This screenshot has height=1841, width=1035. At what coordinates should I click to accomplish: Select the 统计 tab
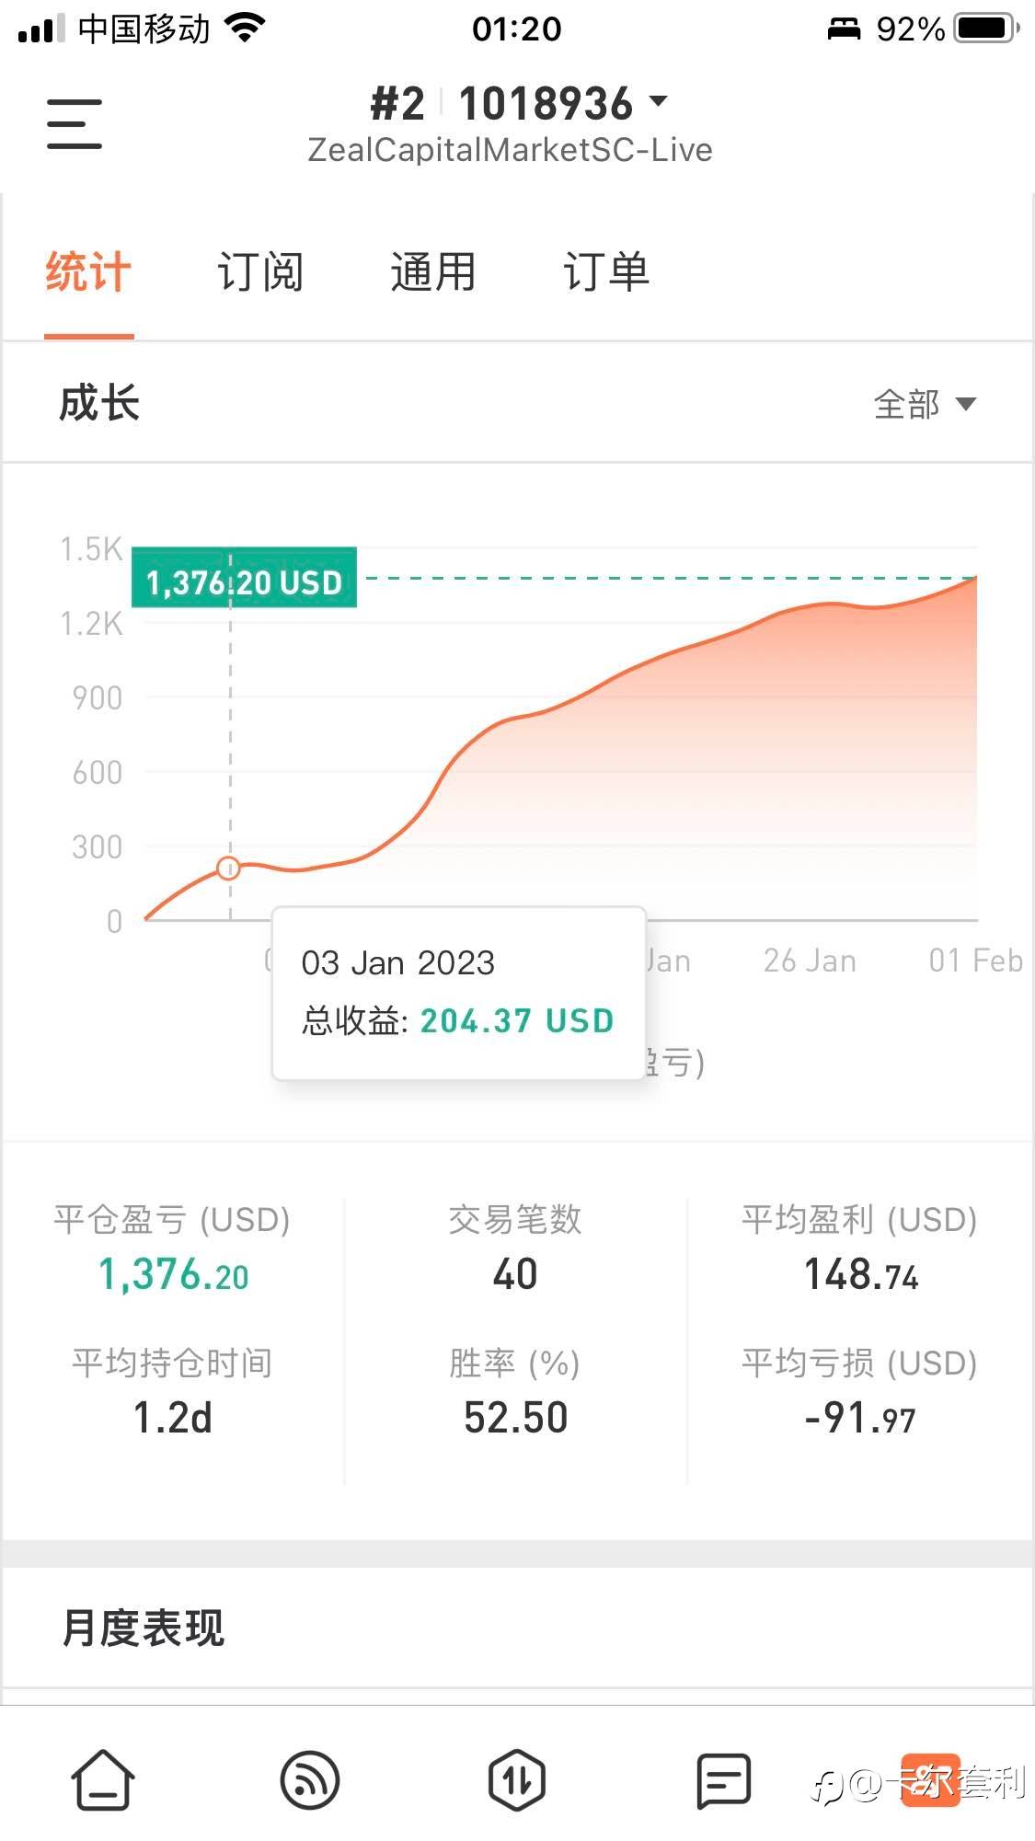click(88, 272)
